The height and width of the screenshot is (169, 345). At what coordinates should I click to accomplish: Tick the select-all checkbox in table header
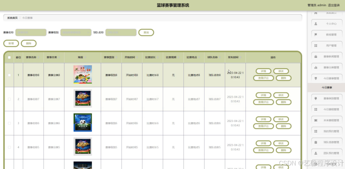pyautogui.click(x=9, y=57)
